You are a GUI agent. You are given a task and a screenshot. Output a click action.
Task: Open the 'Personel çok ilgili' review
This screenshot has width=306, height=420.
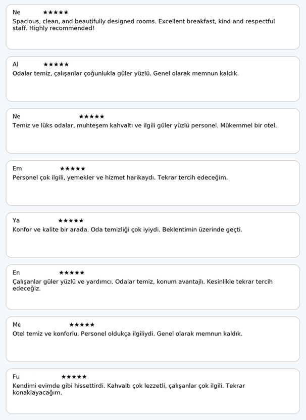pos(120,177)
